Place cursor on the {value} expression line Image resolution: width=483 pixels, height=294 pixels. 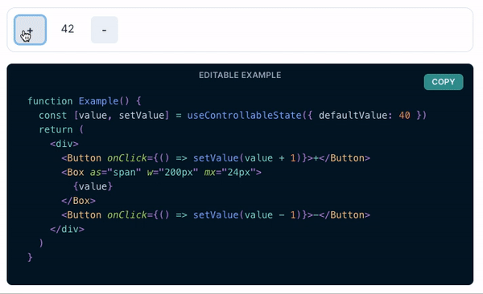[x=93, y=186]
